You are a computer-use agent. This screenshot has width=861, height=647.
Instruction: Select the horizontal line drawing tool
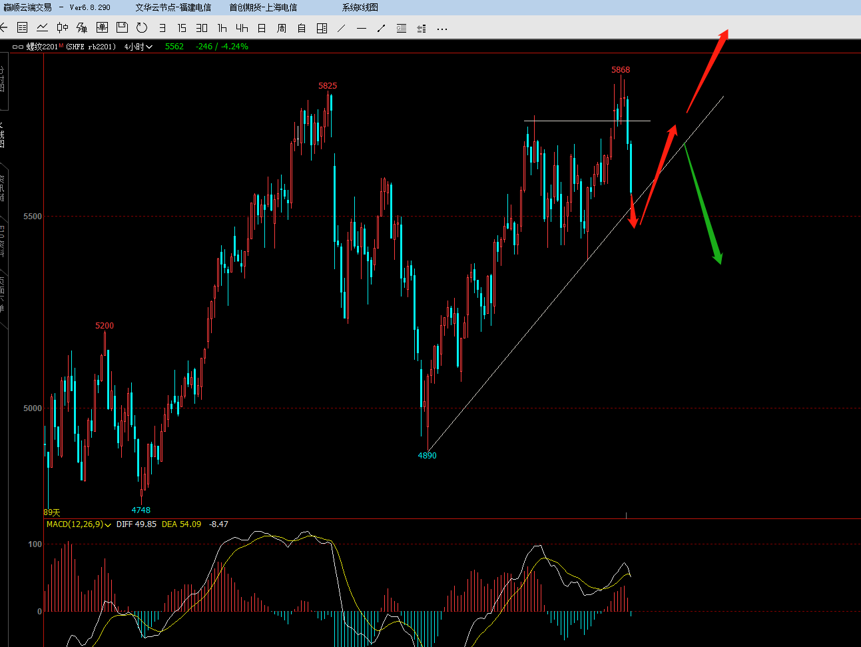(362, 28)
